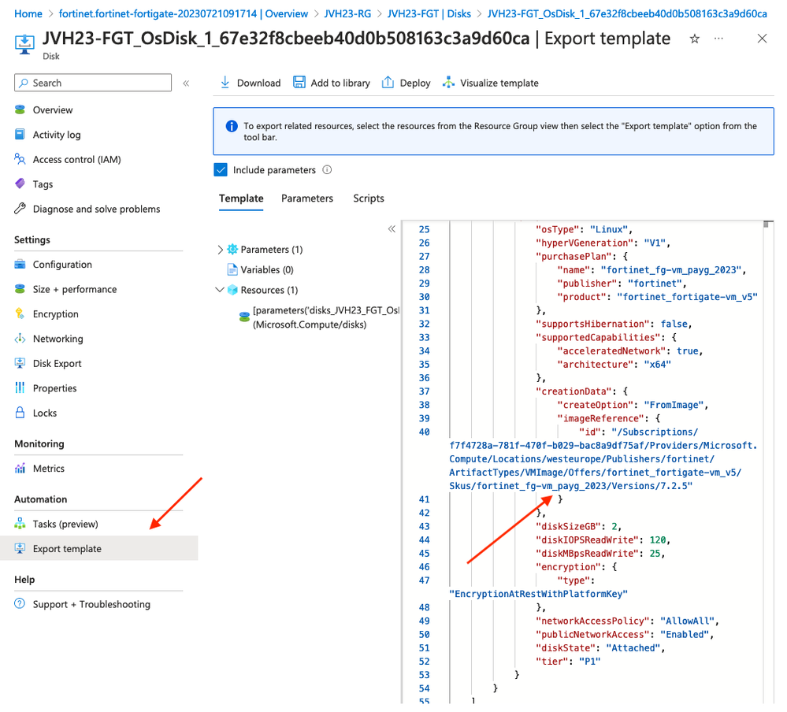Go to Home breadcrumb link
This screenshot has width=787, height=712.
point(28,14)
